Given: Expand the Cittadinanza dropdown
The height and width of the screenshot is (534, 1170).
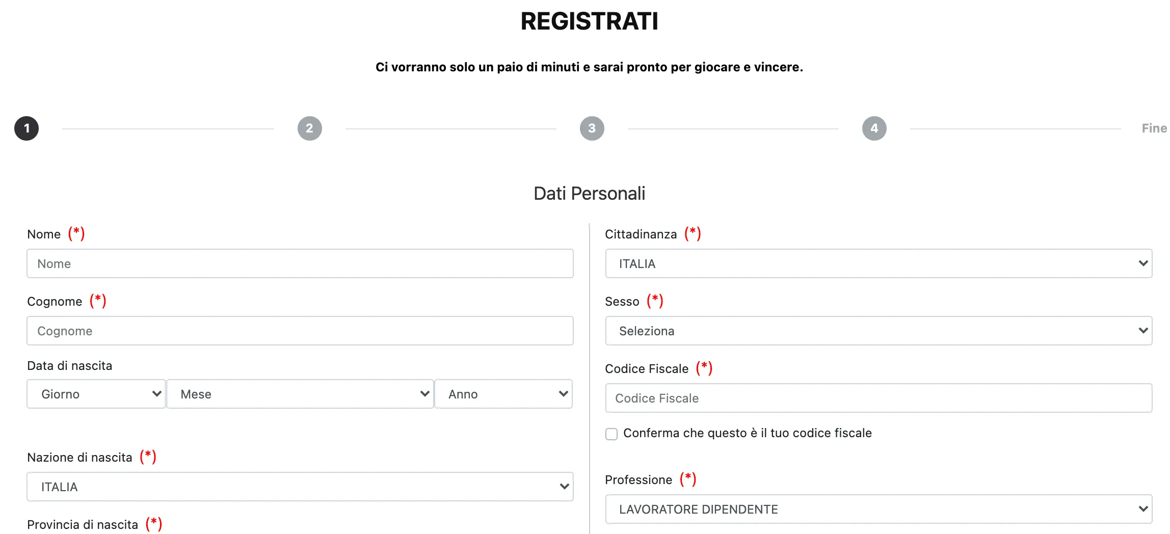Looking at the screenshot, I should [x=879, y=263].
